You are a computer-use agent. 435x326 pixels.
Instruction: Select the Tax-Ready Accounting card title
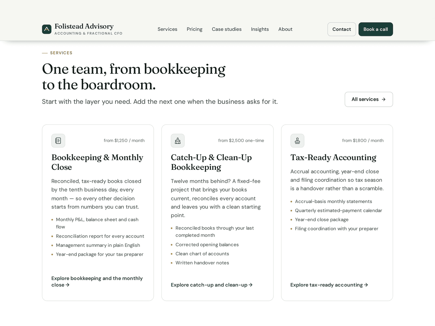tap(333, 158)
